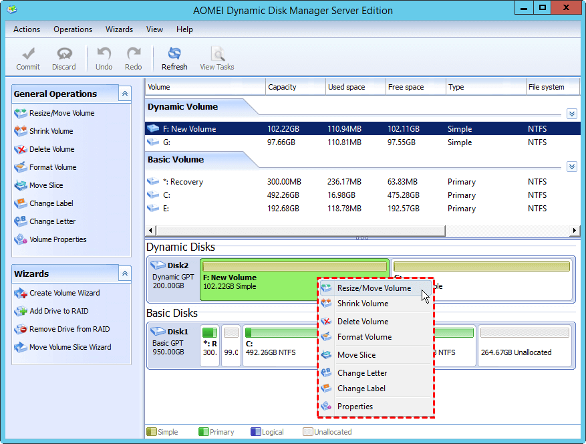Select the 264.67GB Unallocated partition block
The width and height of the screenshot is (586, 444).
[525, 346]
